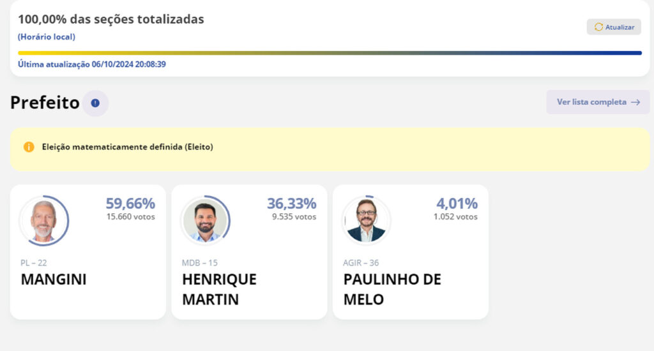Open the HENRIQUE MARTIN candidate name
Viewport: 654px width, 351px height.
coord(220,289)
